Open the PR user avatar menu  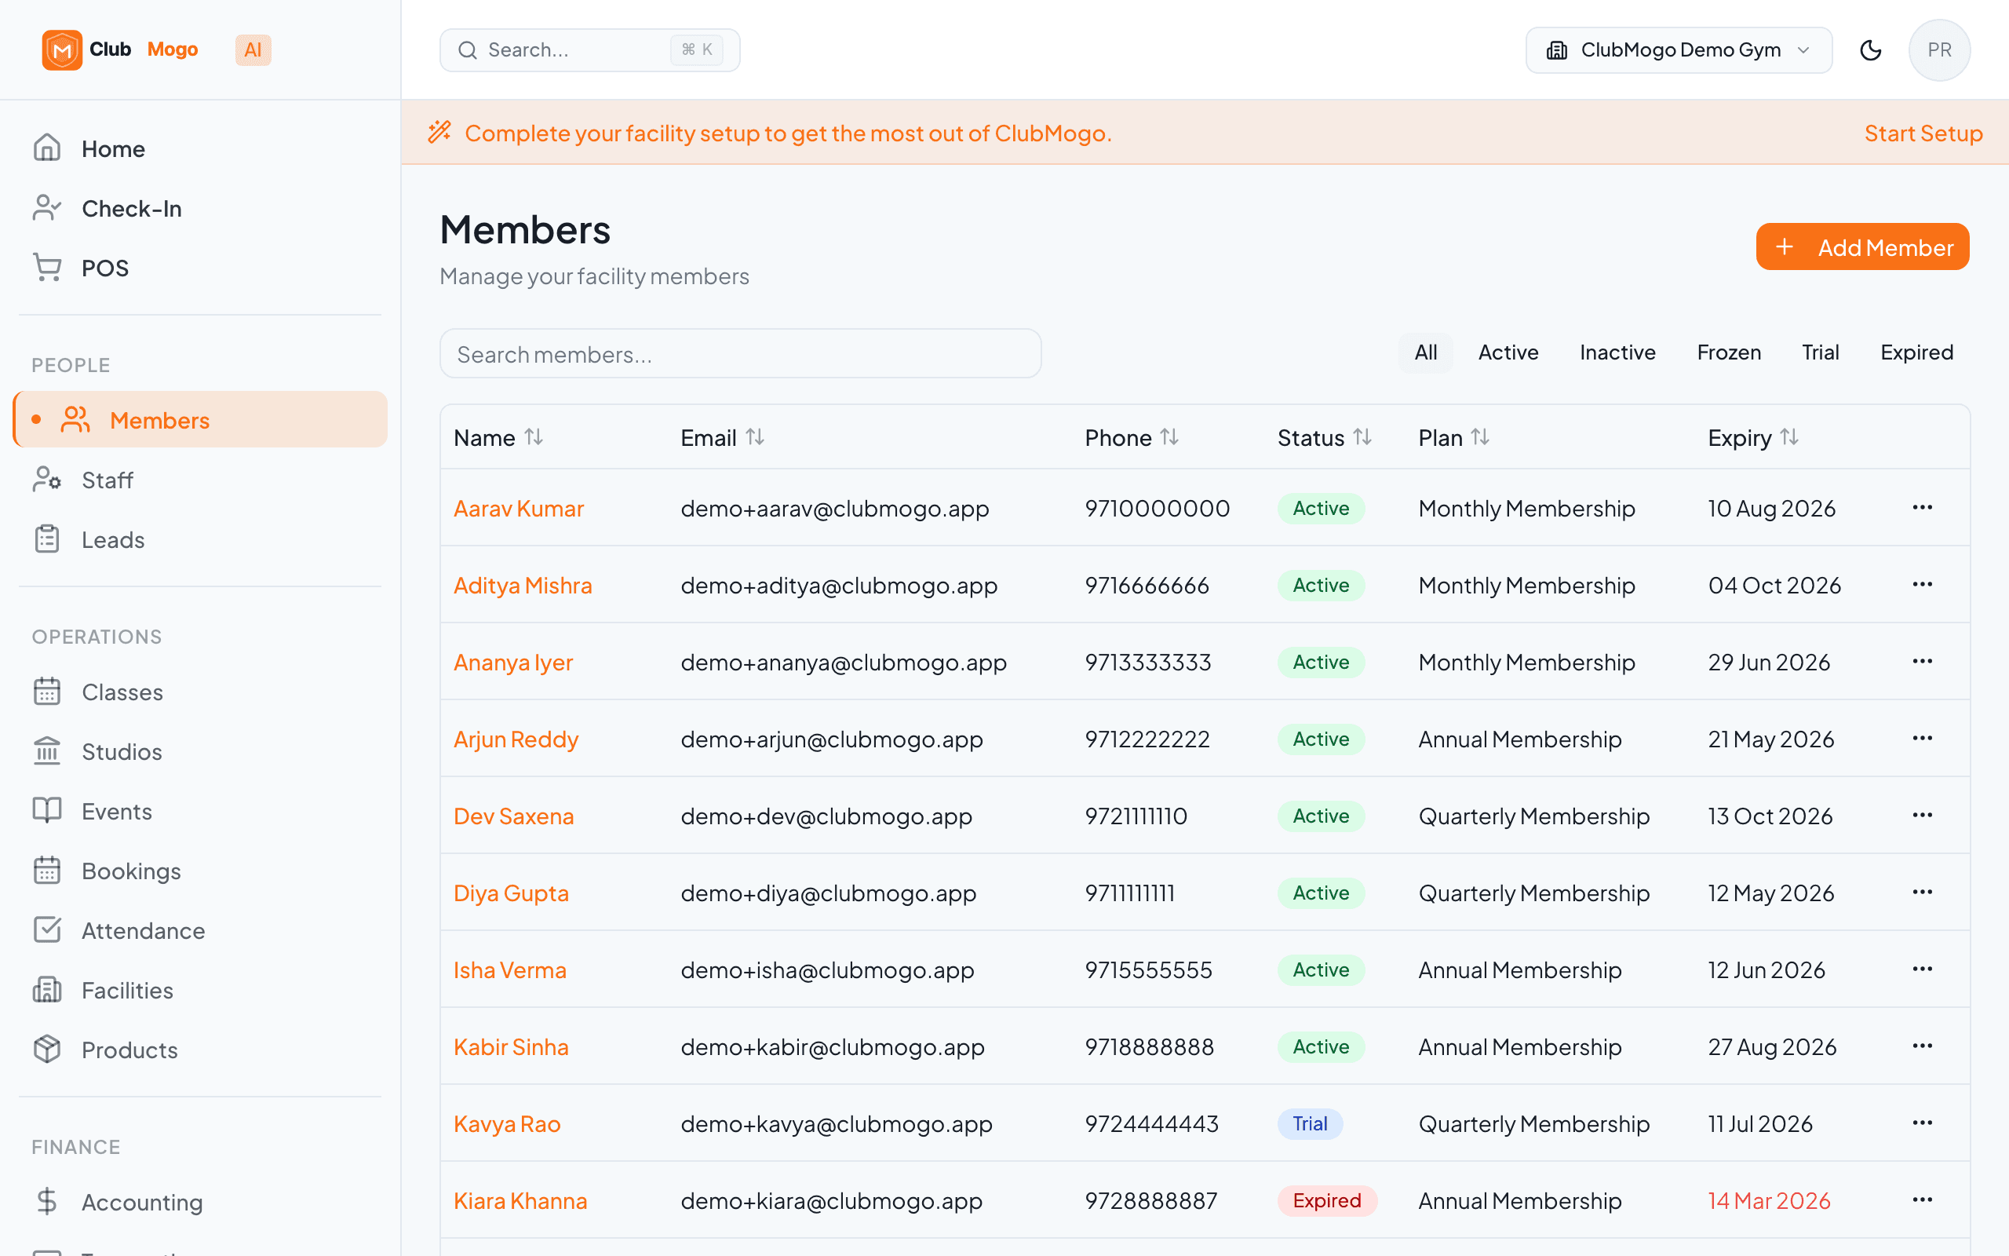1939,49
